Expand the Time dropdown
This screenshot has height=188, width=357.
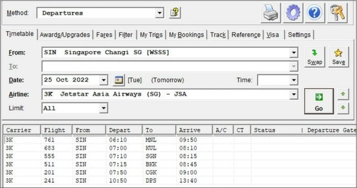point(294,80)
